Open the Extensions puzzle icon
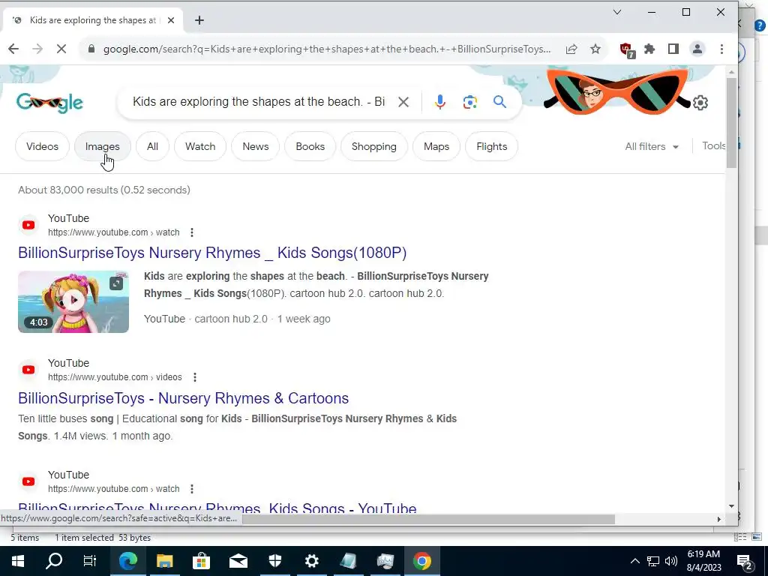768x576 pixels. [649, 49]
